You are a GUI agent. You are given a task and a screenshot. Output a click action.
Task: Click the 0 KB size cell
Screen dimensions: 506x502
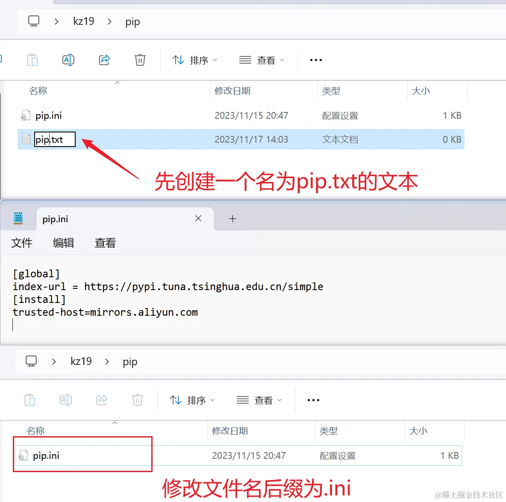pos(452,139)
